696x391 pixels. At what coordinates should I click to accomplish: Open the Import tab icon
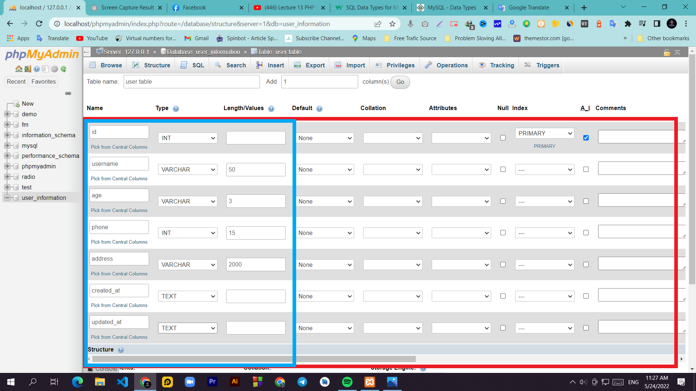[339, 65]
